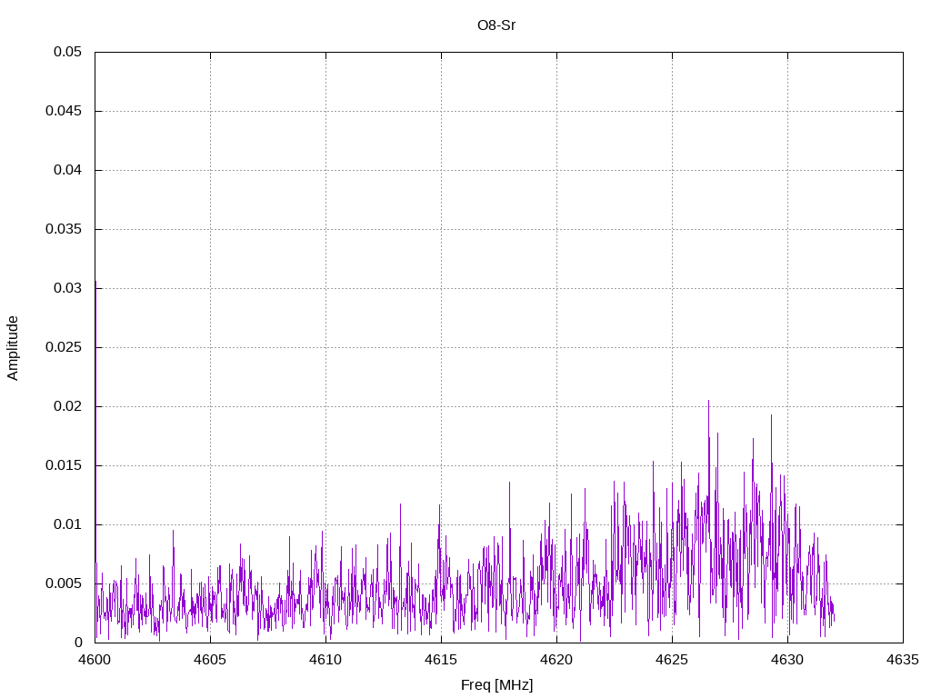
Task: Click the 4605 x-axis tick label
Action: pyautogui.click(x=210, y=660)
